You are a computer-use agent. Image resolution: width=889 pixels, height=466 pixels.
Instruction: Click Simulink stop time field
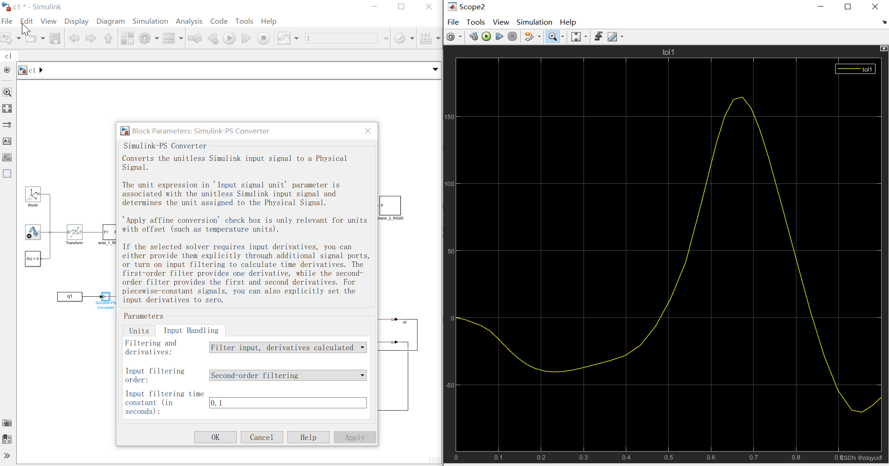click(x=341, y=38)
